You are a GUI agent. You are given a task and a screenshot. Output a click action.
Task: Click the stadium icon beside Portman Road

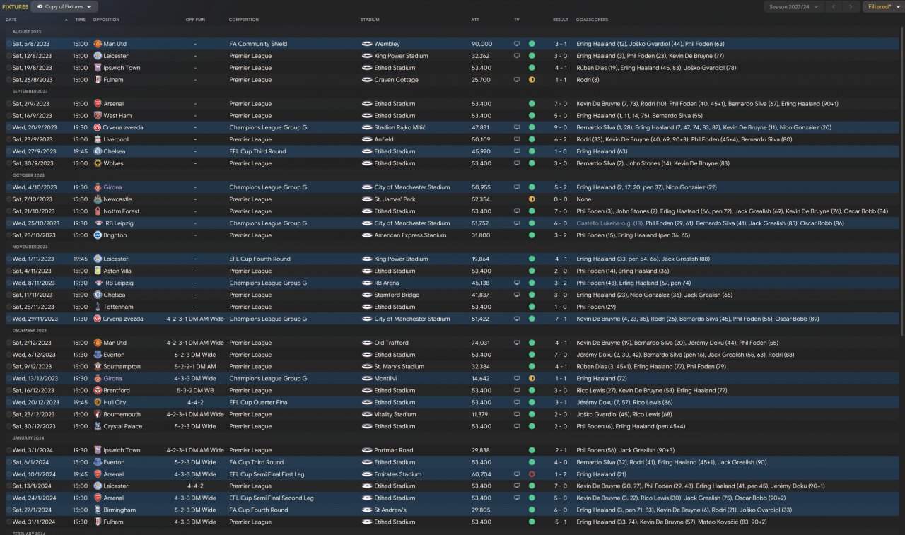tap(366, 451)
